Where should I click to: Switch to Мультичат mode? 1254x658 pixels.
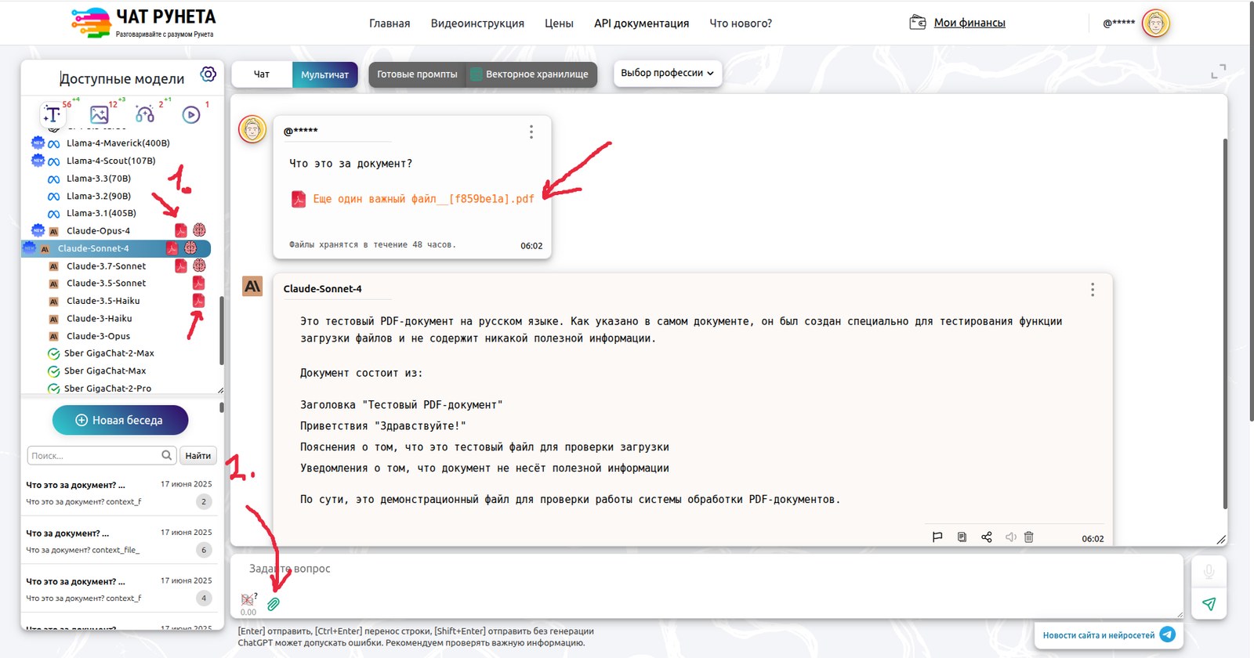pyautogui.click(x=324, y=74)
